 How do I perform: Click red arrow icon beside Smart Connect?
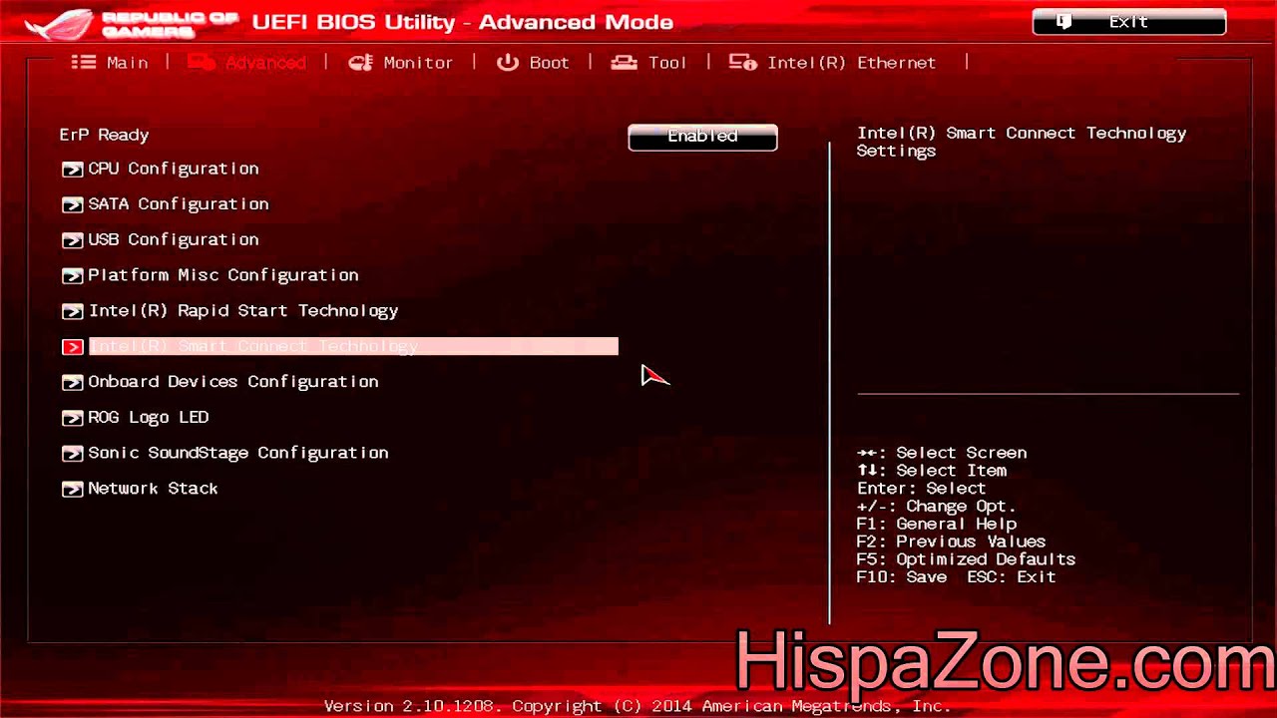(x=72, y=347)
